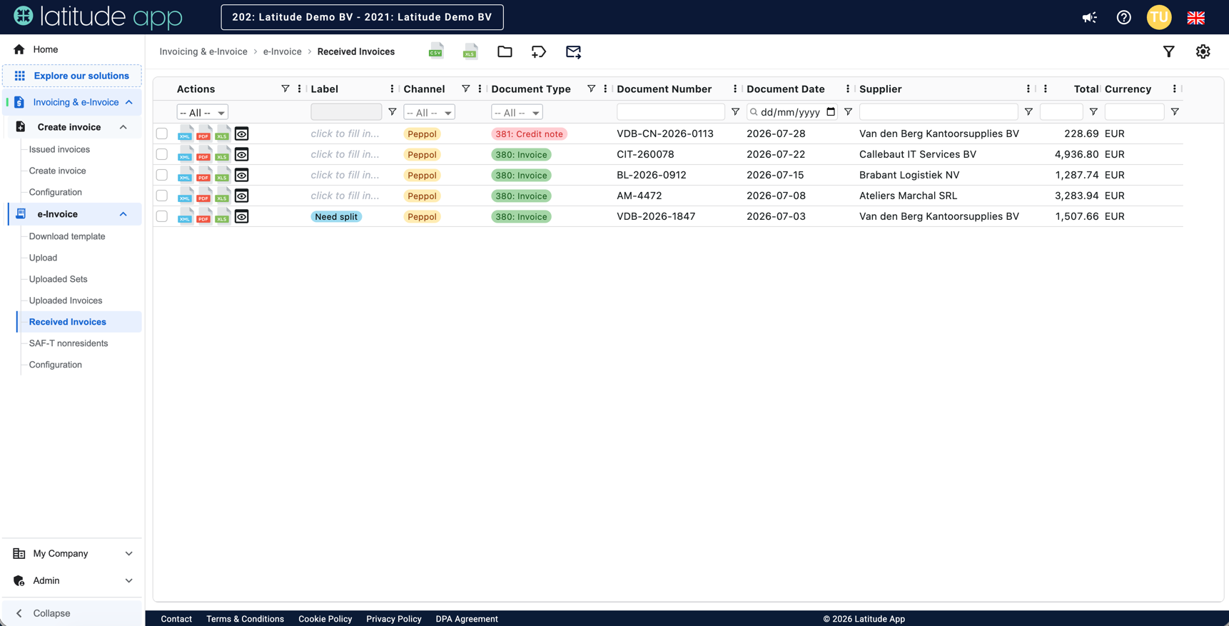View invoice AM-4472 with eye icon
This screenshot has height=626, width=1229.
[242, 196]
